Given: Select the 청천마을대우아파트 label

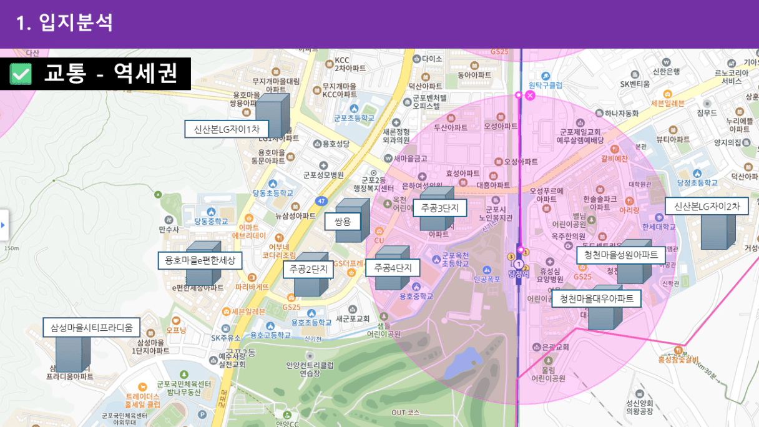Looking at the screenshot, I should click(596, 298).
